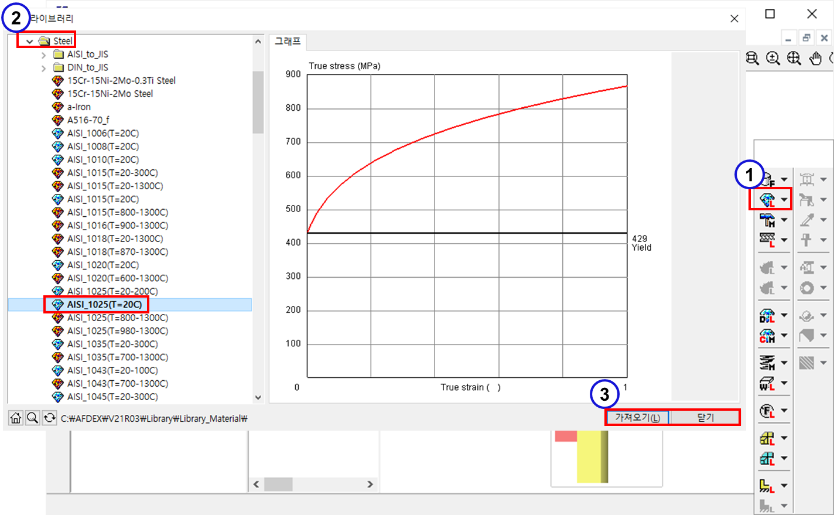Click the DIL die toolbar icon
834x515 pixels.
click(x=767, y=315)
